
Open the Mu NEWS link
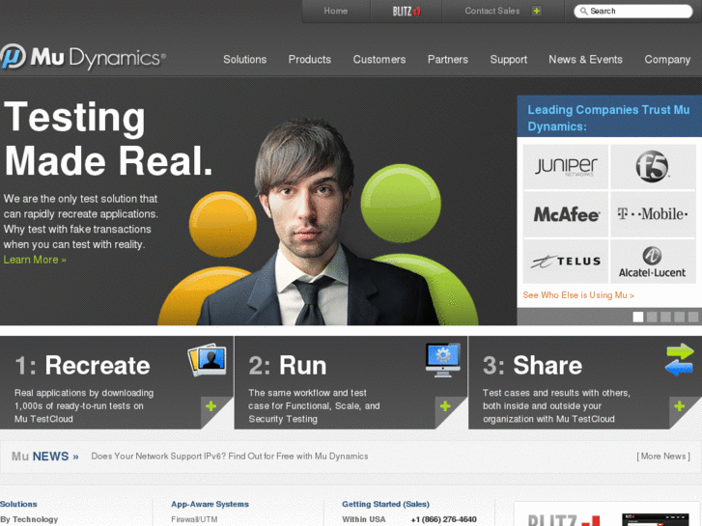(x=45, y=457)
